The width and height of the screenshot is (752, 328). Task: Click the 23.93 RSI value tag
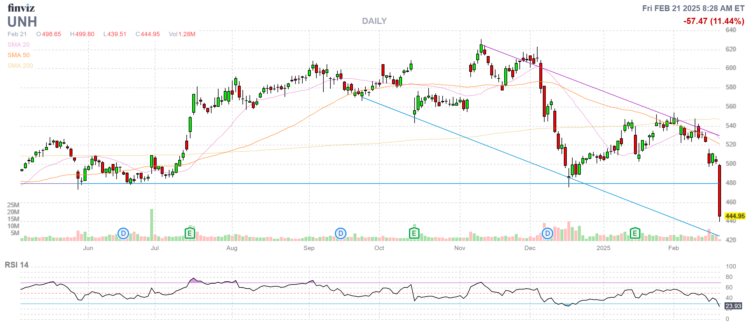pos(733,306)
